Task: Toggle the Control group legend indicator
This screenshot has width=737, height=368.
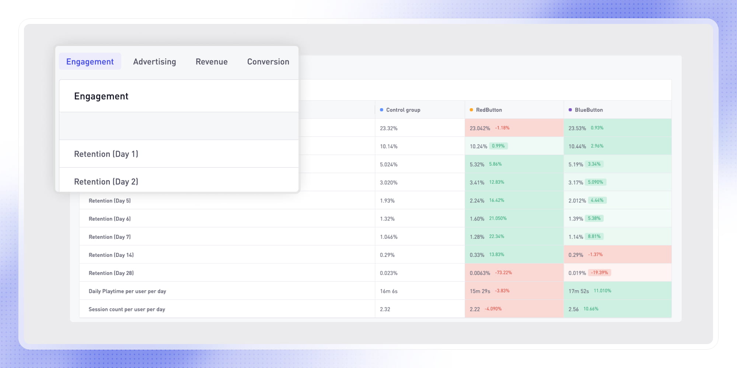Action: coord(382,109)
